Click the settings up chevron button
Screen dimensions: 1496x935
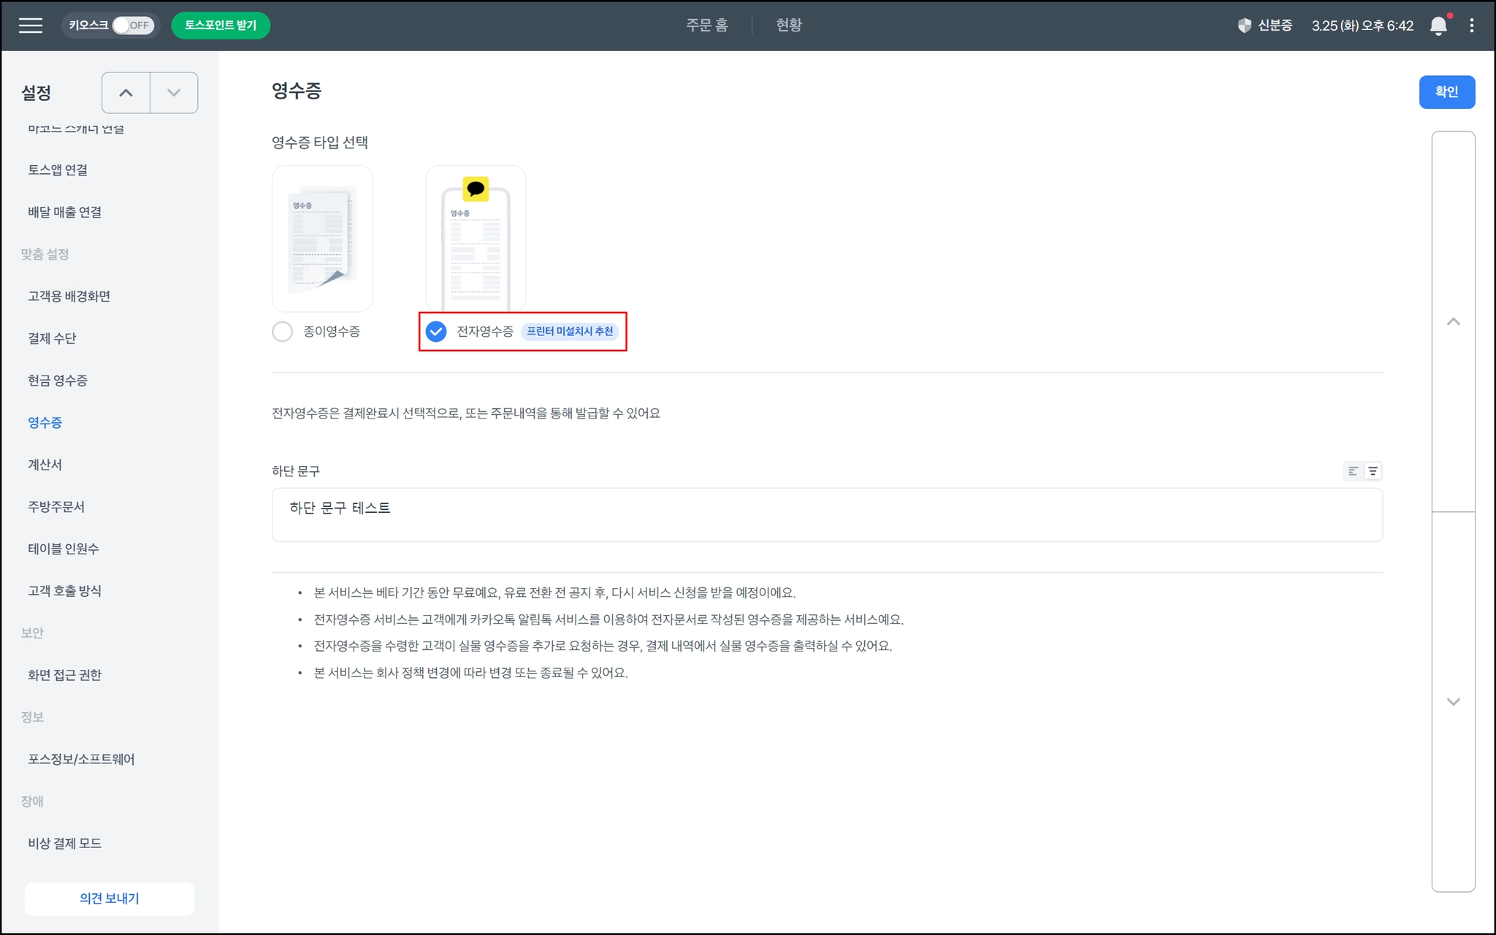126,93
